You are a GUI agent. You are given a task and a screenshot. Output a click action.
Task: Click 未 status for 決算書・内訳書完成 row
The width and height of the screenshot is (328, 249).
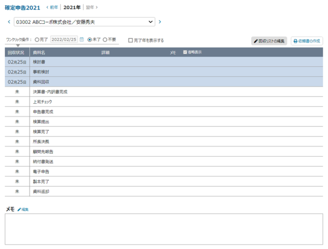pyautogui.click(x=17, y=92)
